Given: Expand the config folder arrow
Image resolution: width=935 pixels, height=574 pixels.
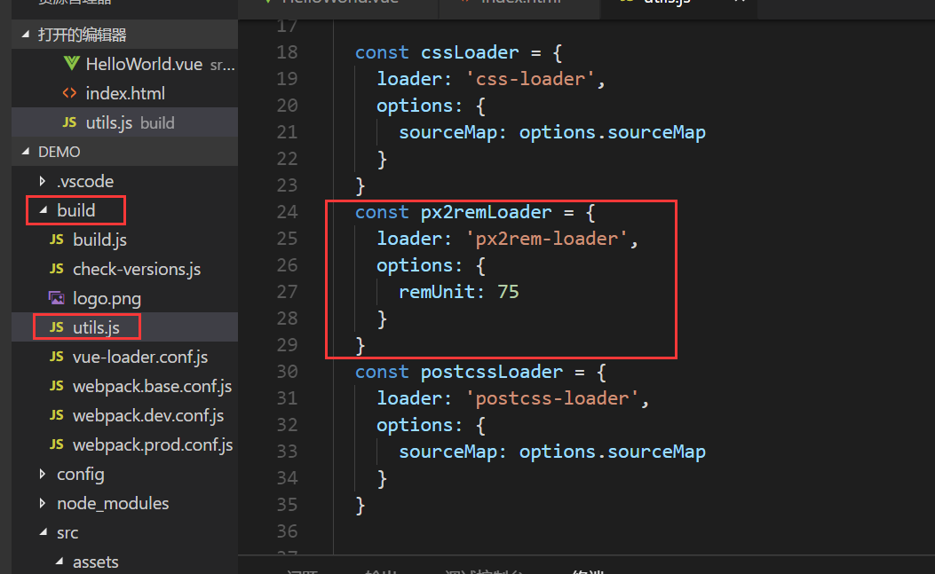Looking at the screenshot, I should click(x=43, y=474).
